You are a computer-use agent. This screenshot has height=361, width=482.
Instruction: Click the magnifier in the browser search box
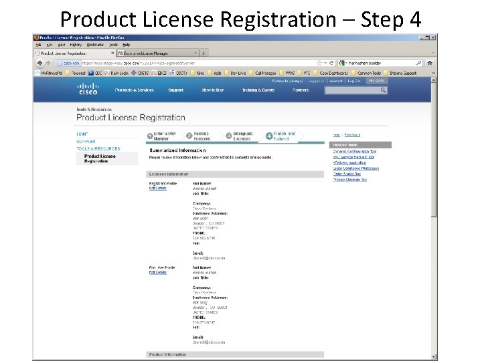(418, 63)
